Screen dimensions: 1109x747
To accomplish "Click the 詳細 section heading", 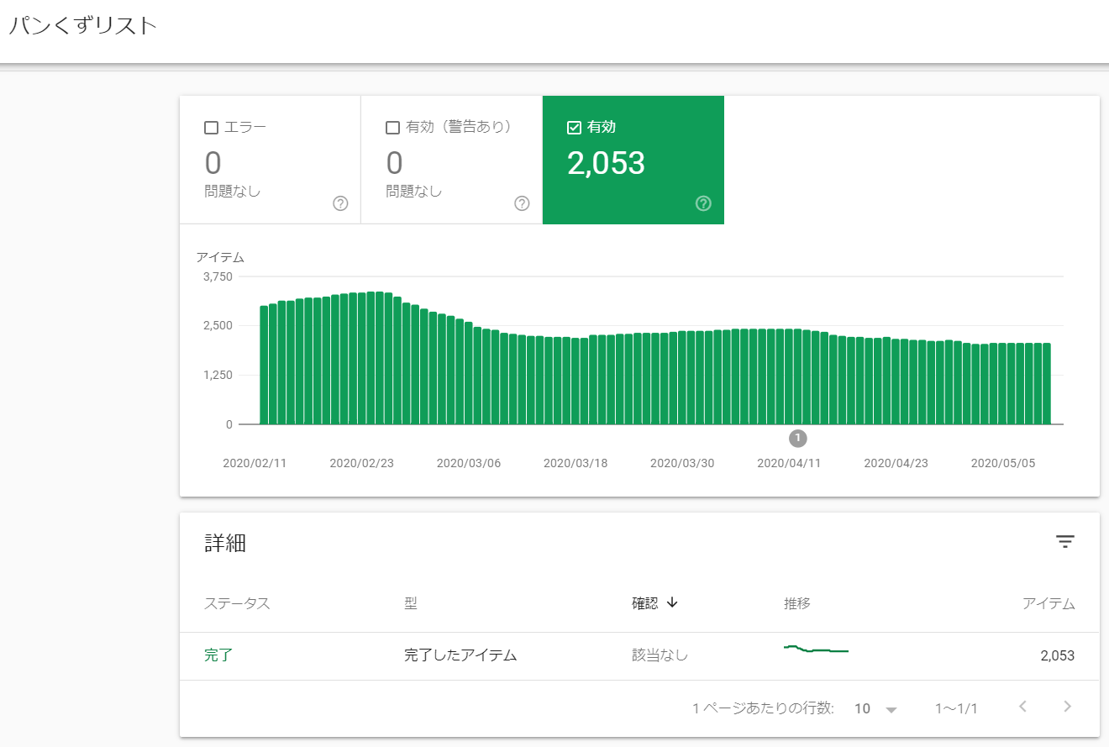I will click(225, 543).
